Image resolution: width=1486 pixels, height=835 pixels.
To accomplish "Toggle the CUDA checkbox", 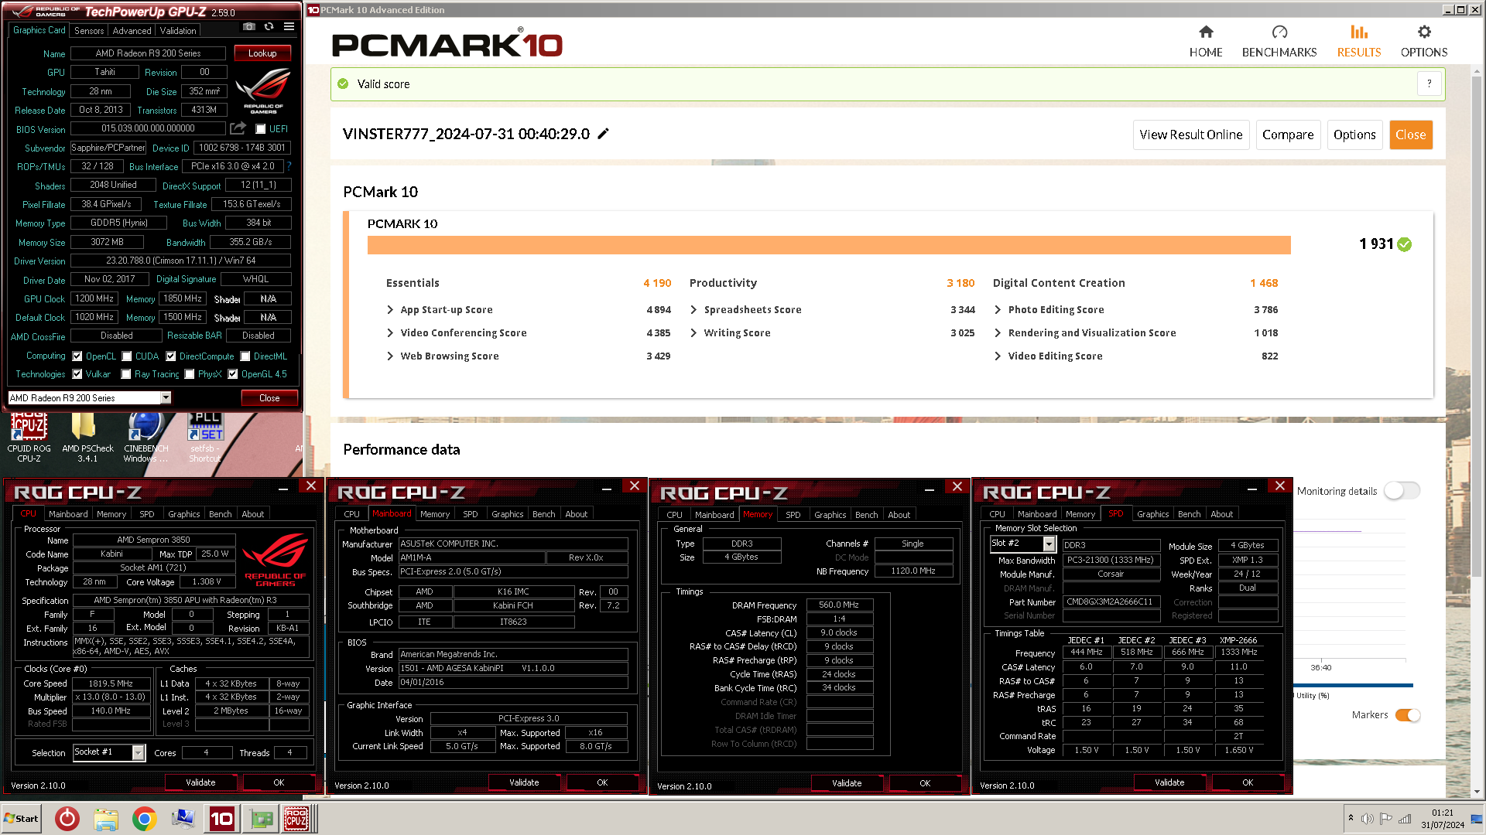I will click(x=127, y=356).
